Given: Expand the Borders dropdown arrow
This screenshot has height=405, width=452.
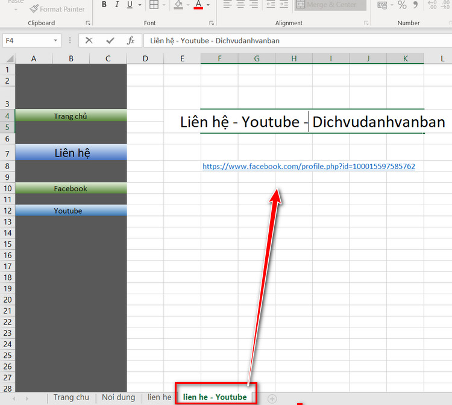Looking at the screenshot, I should (x=164, y=5).
